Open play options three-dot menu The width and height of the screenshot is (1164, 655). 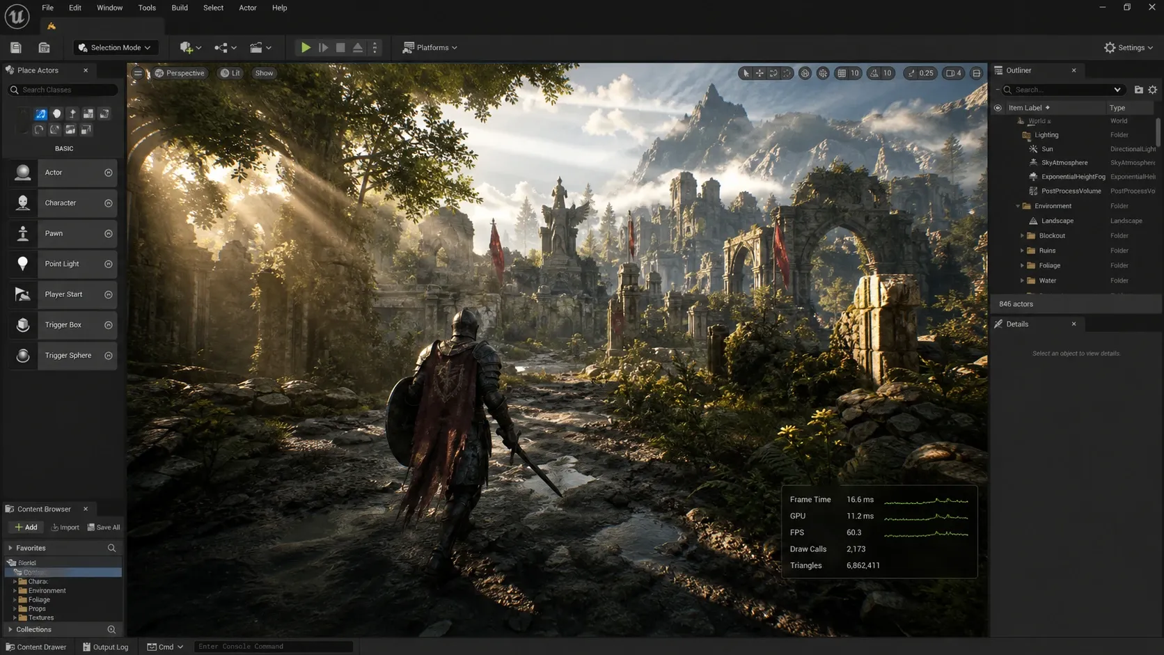click(x=375, y=47)
